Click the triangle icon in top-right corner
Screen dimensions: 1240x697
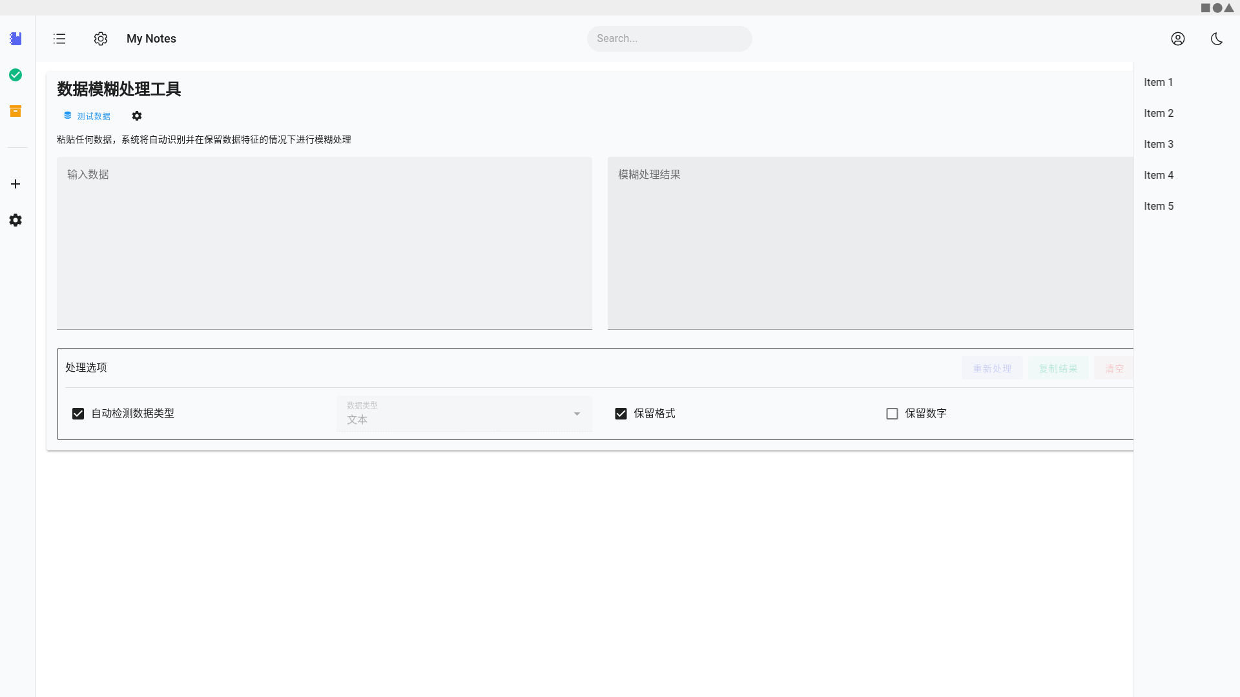point(1229,8)
